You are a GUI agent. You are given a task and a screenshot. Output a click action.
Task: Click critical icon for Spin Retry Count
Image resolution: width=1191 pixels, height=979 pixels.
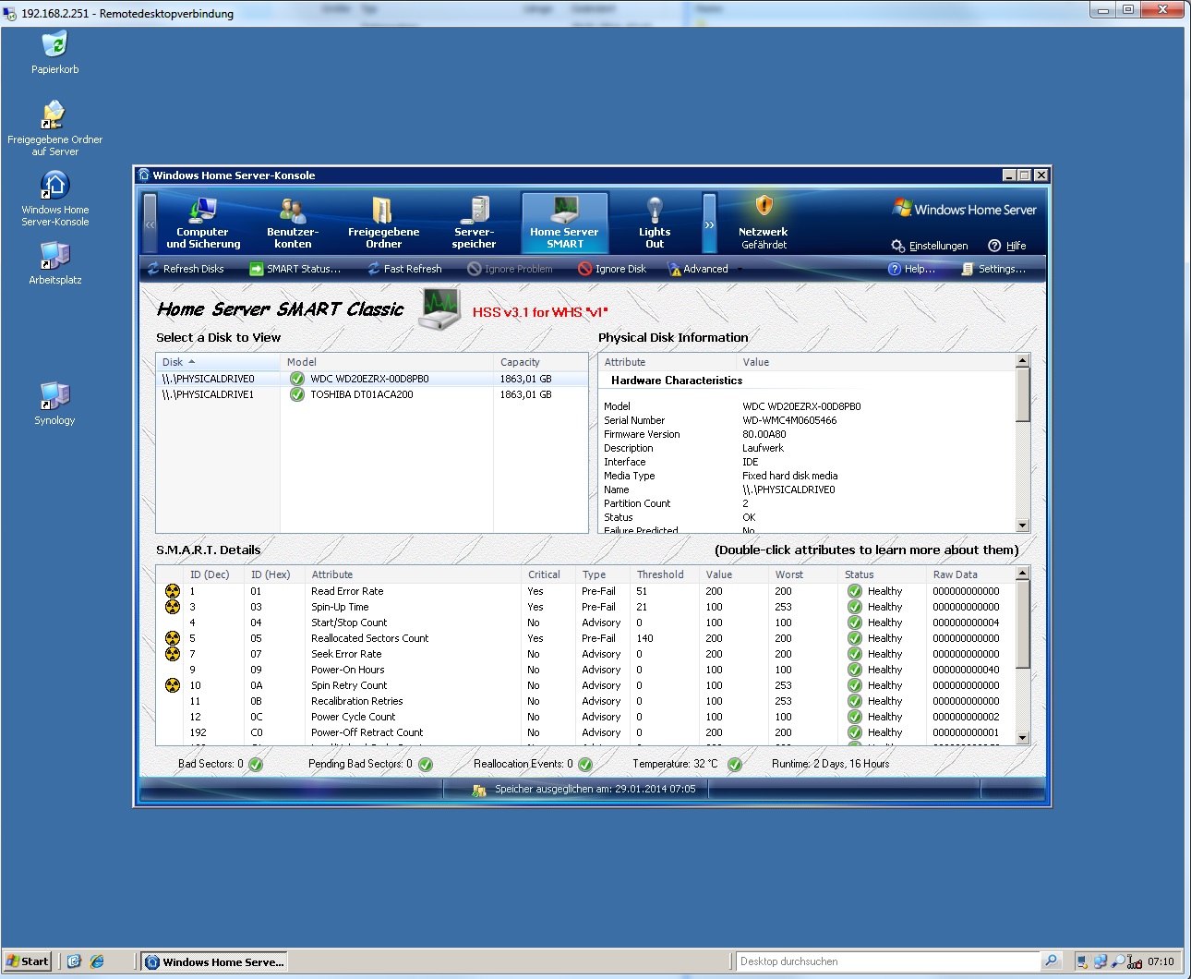[x=173, y=685]
